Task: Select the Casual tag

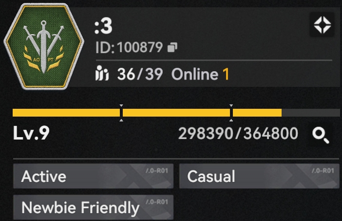Action: 259,176
